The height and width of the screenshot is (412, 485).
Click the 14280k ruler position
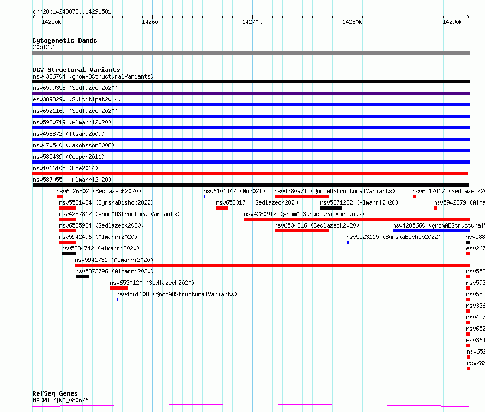(352, 22)
